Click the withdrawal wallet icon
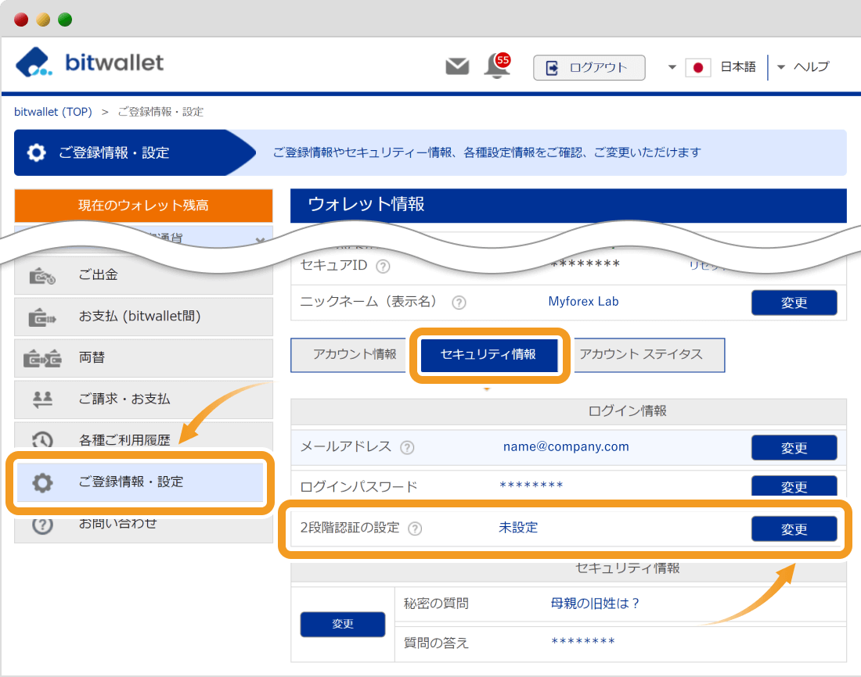Screen dimensions: 861x677 point(42,275)
